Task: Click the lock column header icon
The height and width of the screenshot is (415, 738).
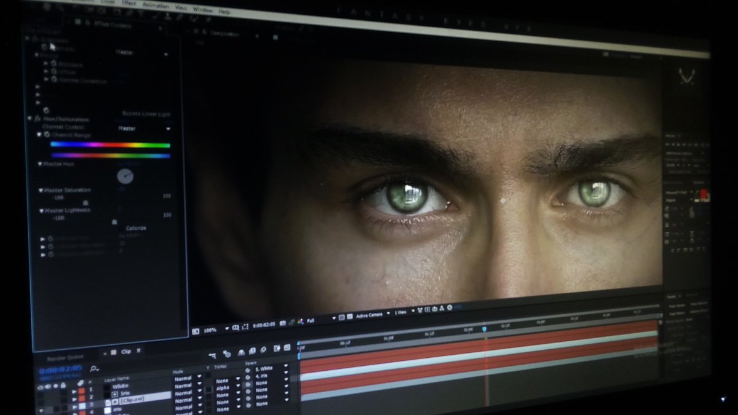Action: coord(63,385)
